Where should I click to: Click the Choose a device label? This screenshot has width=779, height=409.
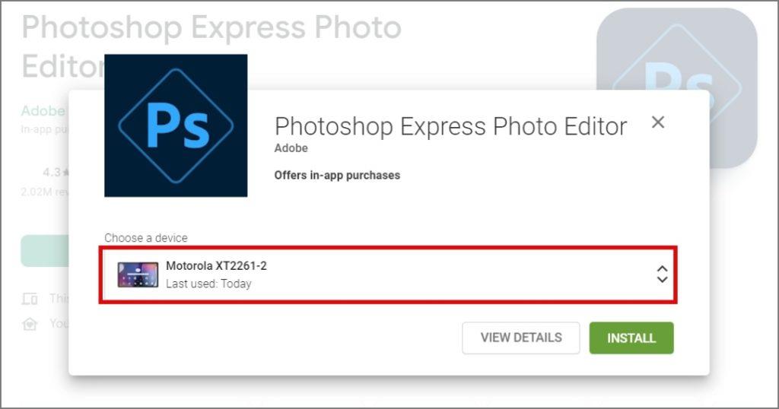point(146,238)
